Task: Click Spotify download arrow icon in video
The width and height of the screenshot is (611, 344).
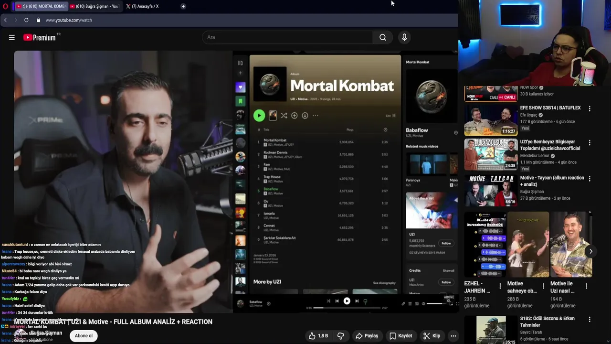Action: [305, 116]
